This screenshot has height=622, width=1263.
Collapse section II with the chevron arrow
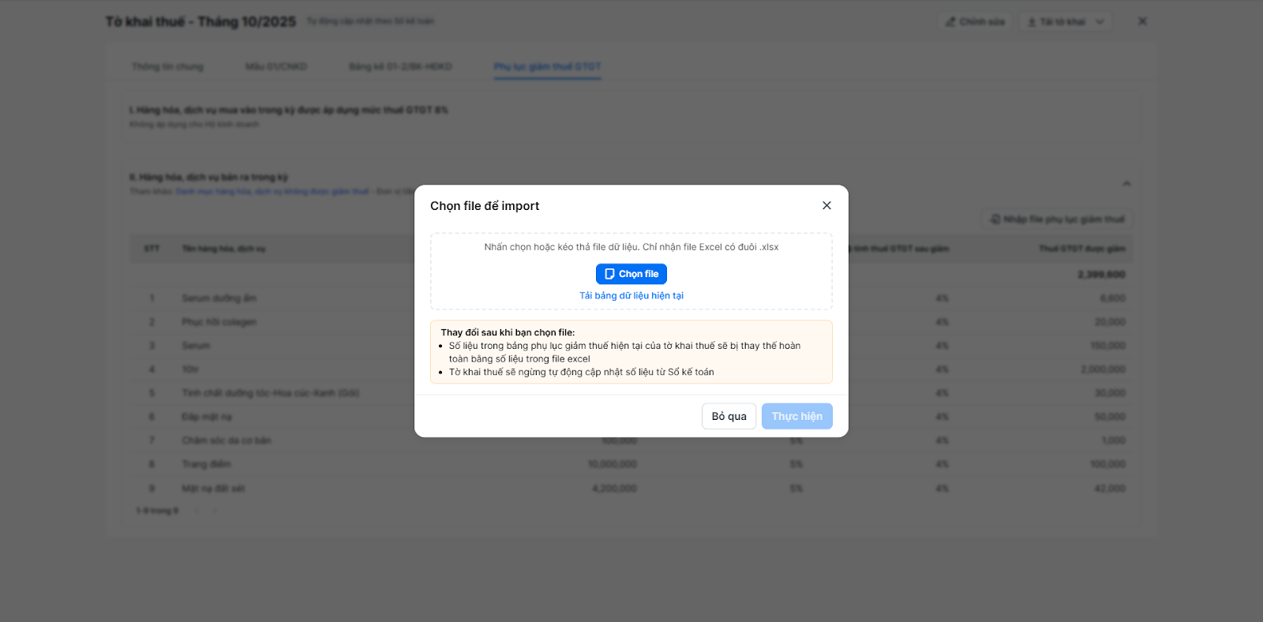pyautogui.click(x=1126, y=184)
